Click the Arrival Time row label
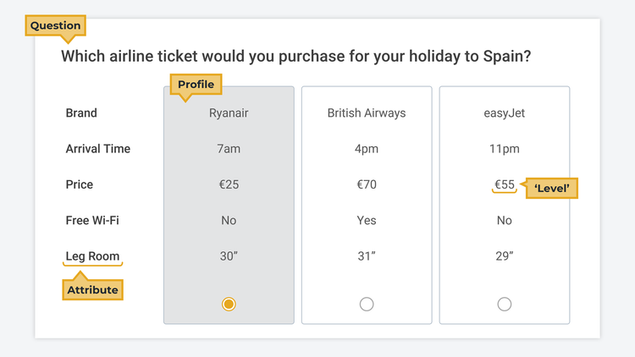 tap(98, 149)
